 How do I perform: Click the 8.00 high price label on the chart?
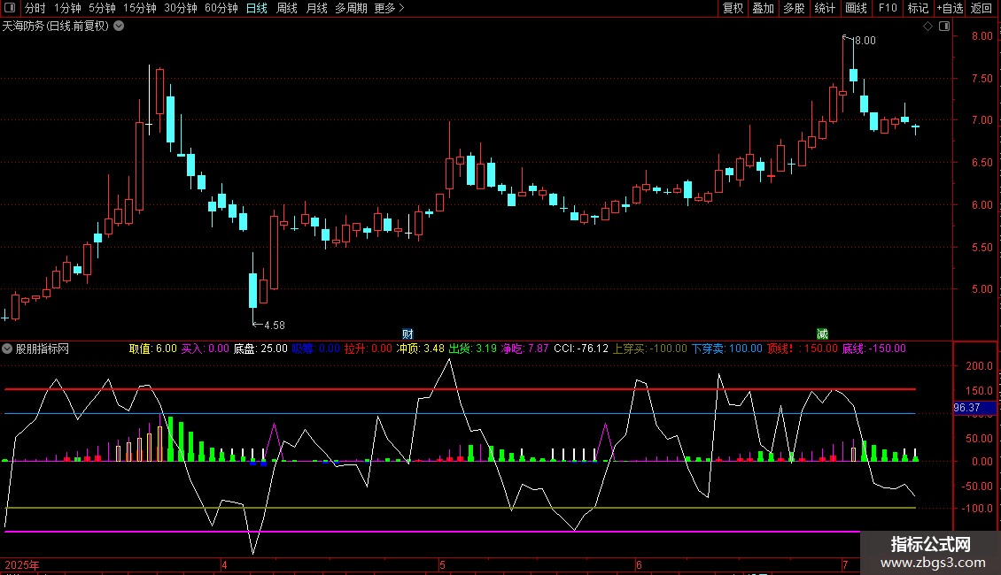(865, 40)
